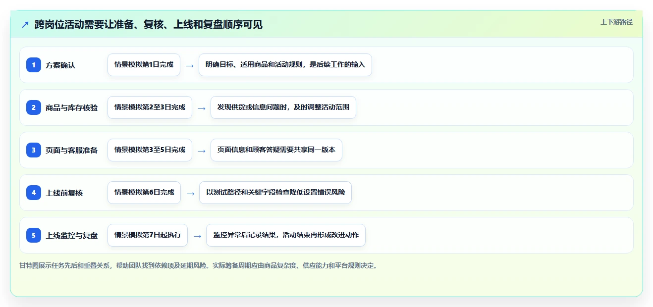This screenshot has width=653, height=307.
Task: Click the 甘特图展示任务先后 footnote text
Action: [x=198, y=265]
